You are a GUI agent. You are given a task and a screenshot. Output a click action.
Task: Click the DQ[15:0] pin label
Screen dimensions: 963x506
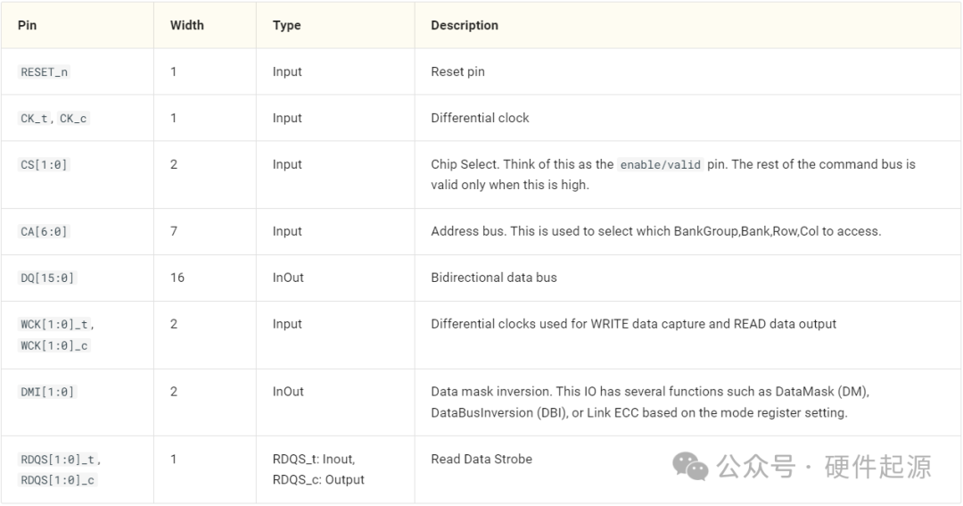pos(48,278)
